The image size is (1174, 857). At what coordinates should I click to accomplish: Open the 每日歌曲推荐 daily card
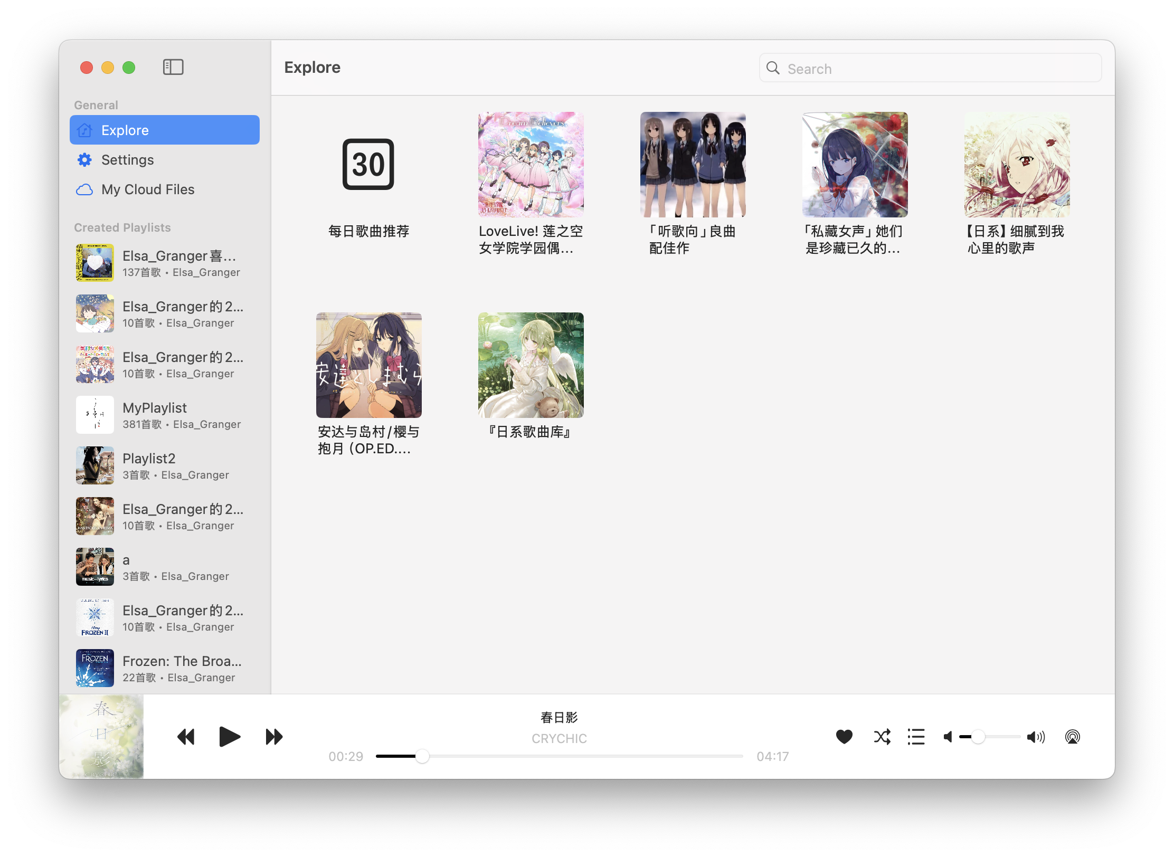coord(368,165)
